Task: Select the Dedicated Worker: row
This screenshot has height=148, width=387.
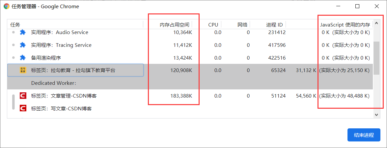Action: click(190, 83)
